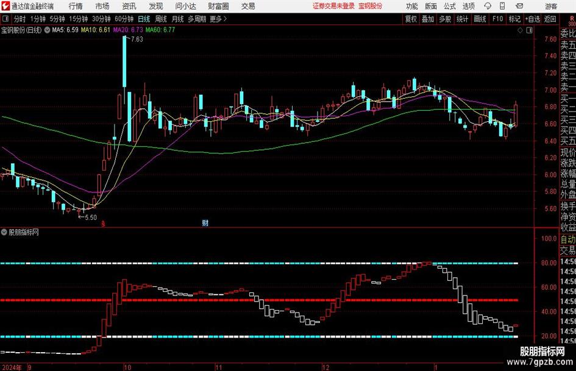Image resolution: width=576 pixels, height=371 pixels.
Task: Expand the 更多 periods chevron
Action: [218, 19]
